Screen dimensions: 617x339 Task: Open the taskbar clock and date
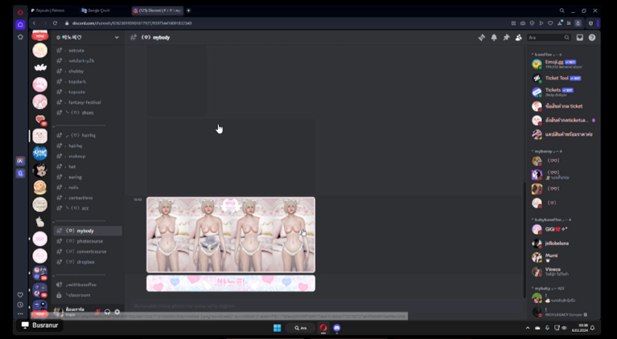coord(579,328)
